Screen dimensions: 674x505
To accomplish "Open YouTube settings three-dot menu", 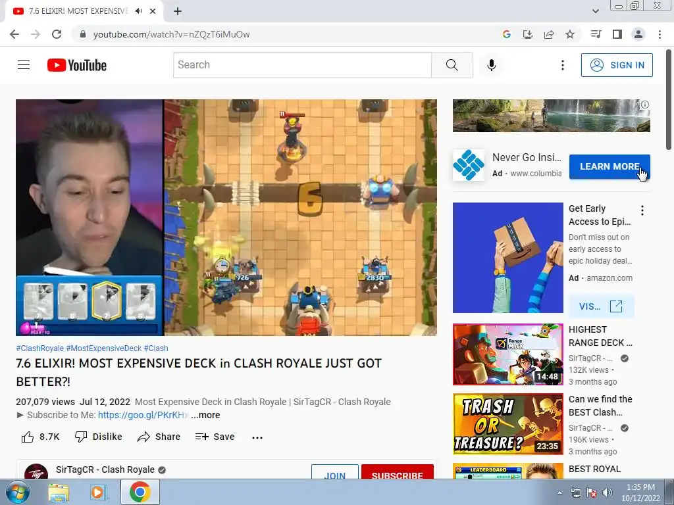I will [x=562, y=65].
